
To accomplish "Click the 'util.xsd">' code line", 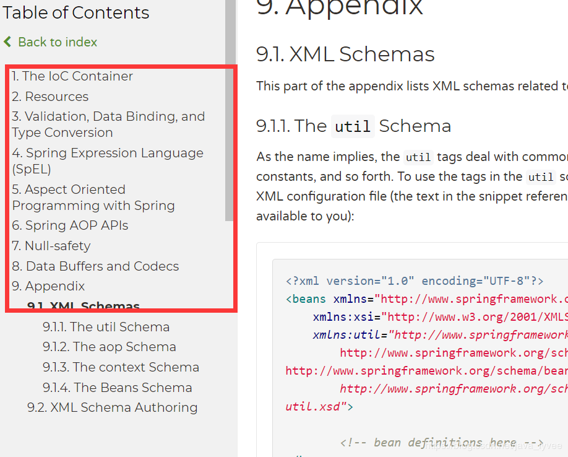I will pyautogui.click(x=319, y=407).
